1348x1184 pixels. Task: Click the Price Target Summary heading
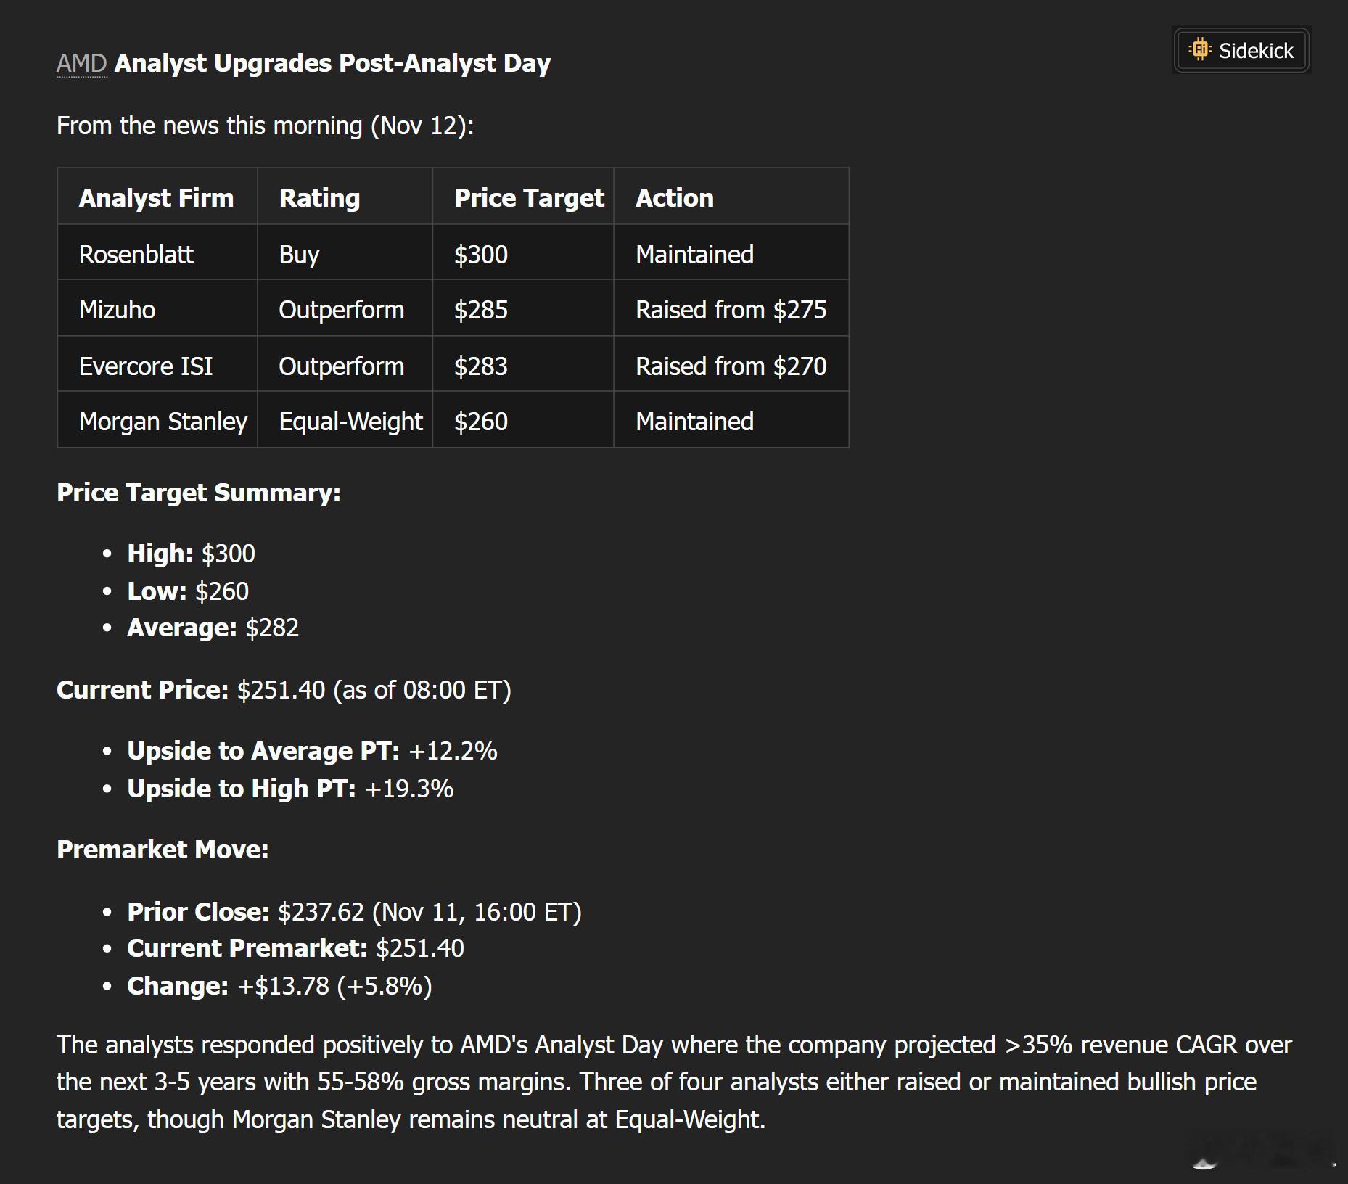click(199, 493)
